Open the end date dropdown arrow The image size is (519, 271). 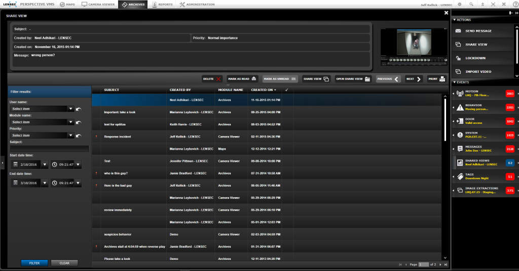pyautogui.click(x=45, y=183)
